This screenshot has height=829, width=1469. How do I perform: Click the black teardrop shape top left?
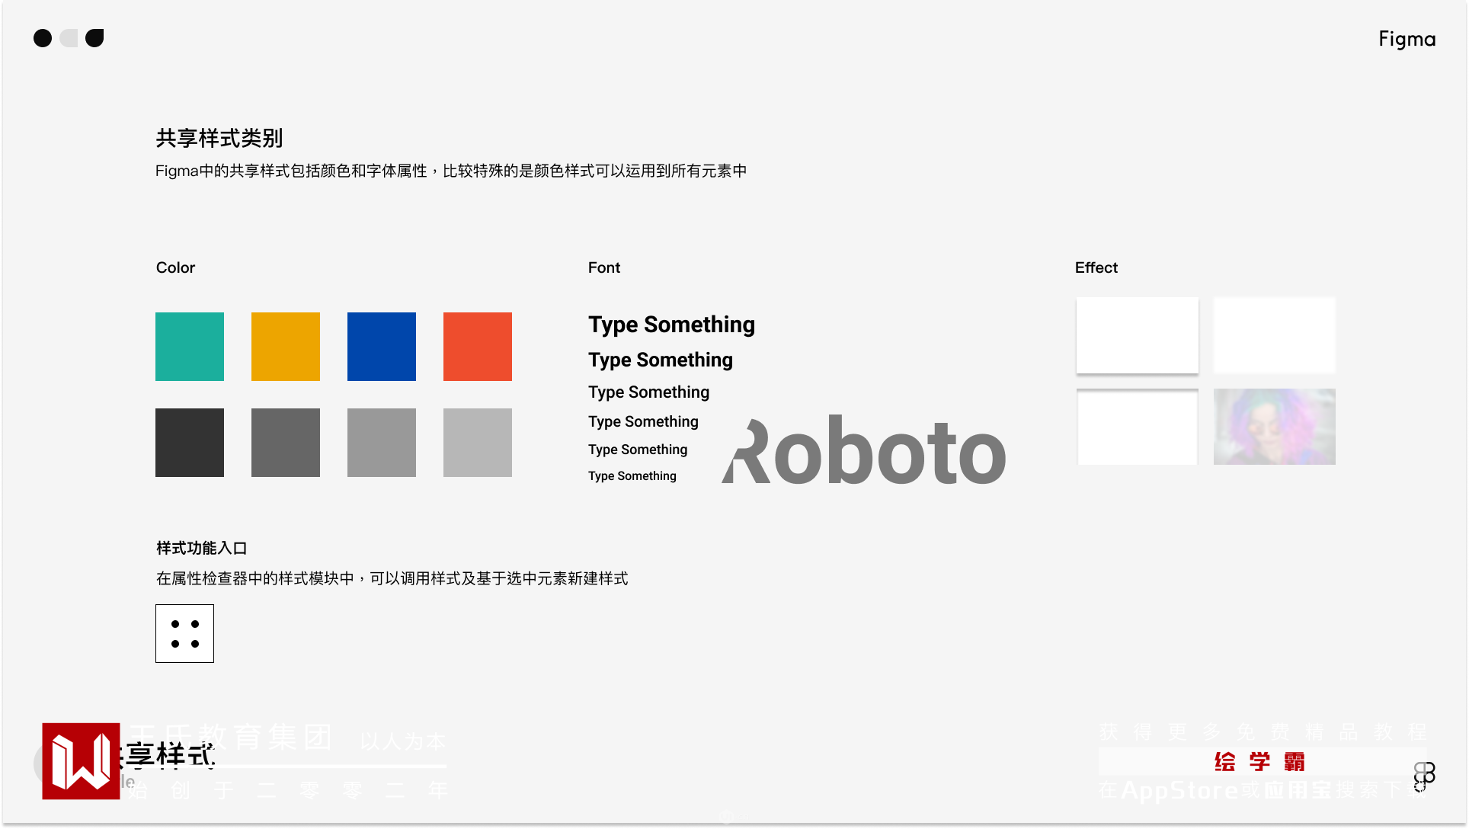(94, 38)
